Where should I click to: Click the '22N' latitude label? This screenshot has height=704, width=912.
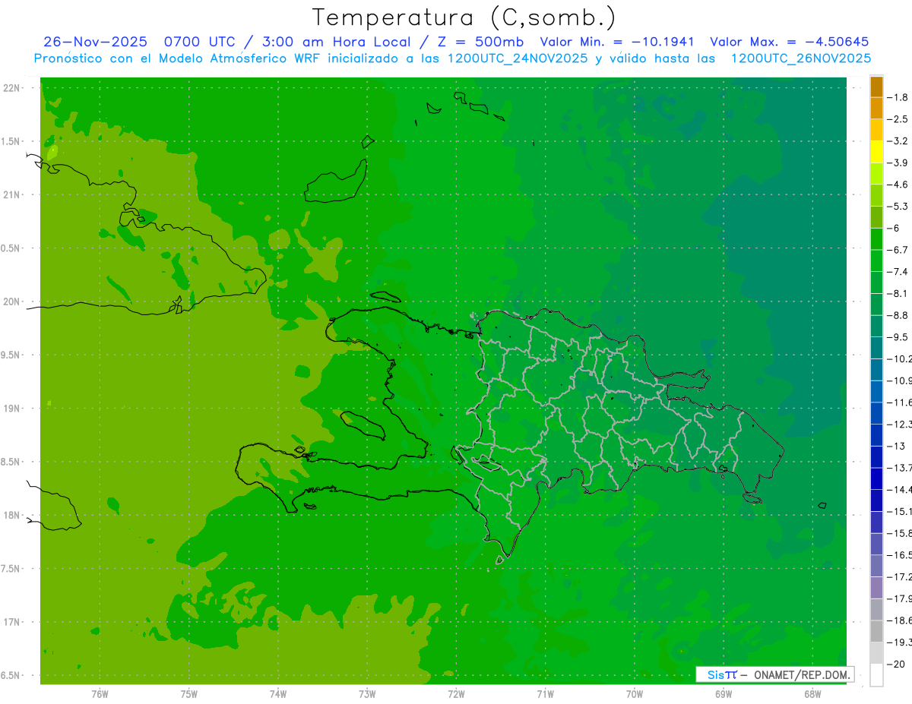tap(11, 88)
